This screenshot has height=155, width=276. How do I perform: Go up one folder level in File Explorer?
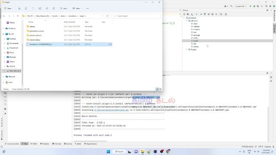click(18, 16)
